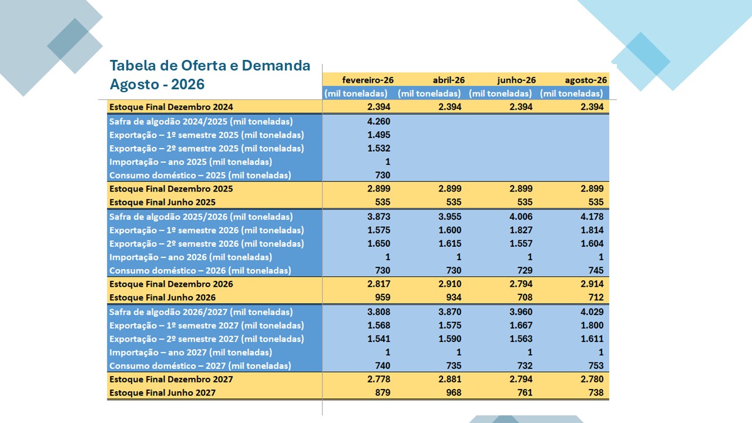The image size is (752, 423).
Task: Click Estoque Final Junho 2026 value 934
Action: tap(454, 298)
